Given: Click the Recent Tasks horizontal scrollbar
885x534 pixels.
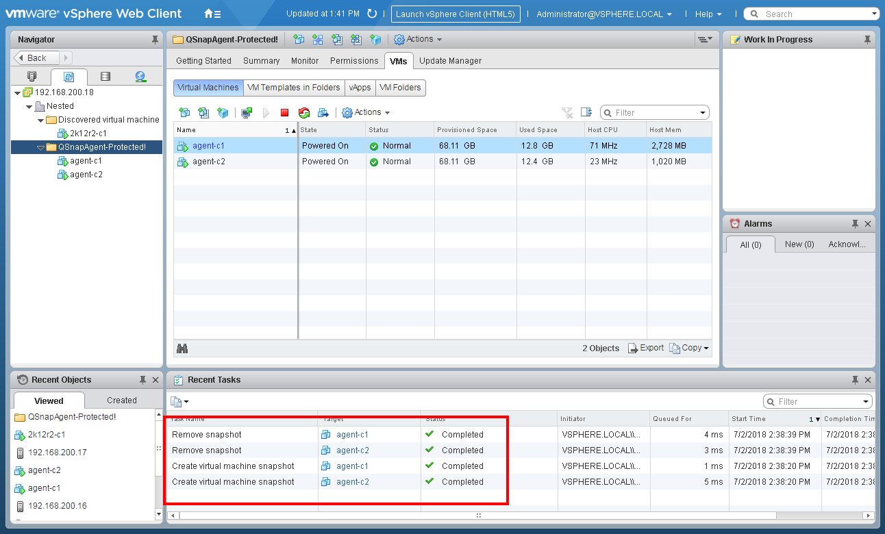Looking at the screenshot, I should pos(477,516).
